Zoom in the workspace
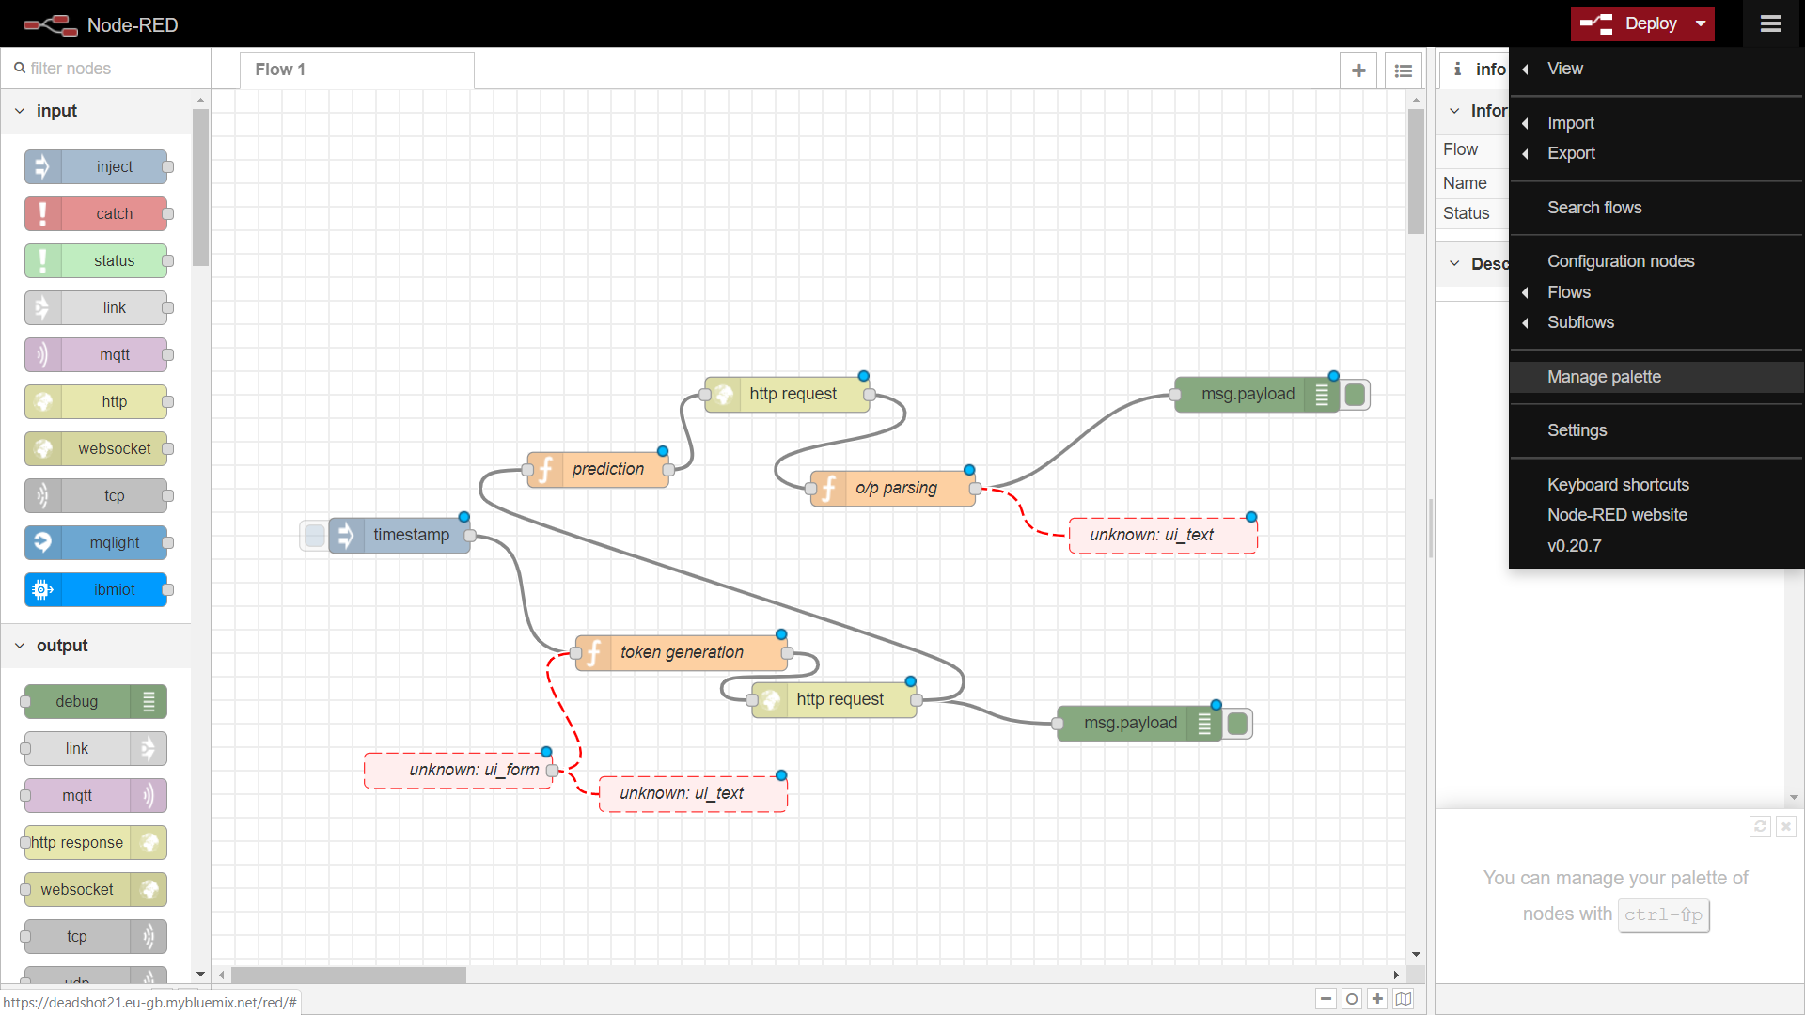Screen dimensions: 1805x1015 pos(1378,999)
